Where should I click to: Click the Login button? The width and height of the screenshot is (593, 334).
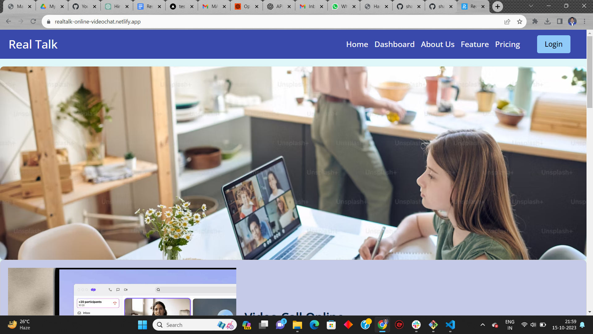[554, 44]
